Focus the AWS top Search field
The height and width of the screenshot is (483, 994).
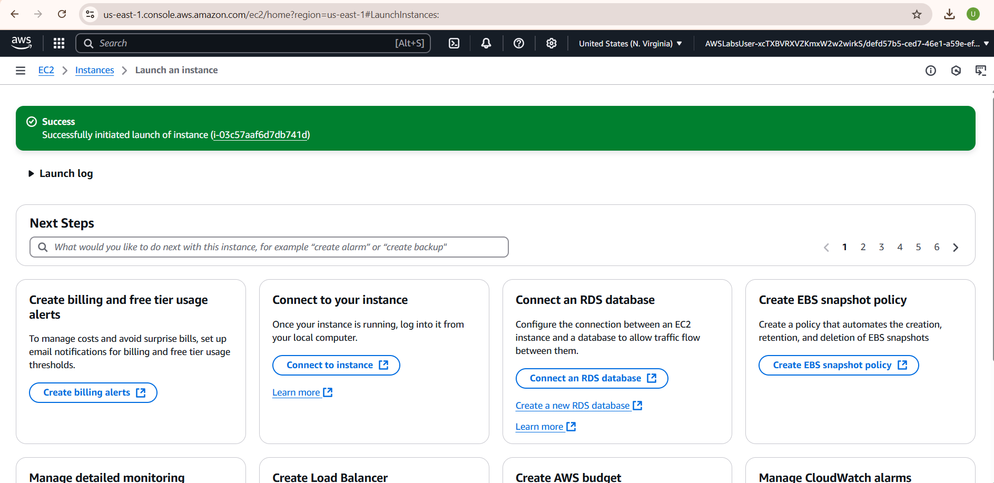tap(253, 43)
